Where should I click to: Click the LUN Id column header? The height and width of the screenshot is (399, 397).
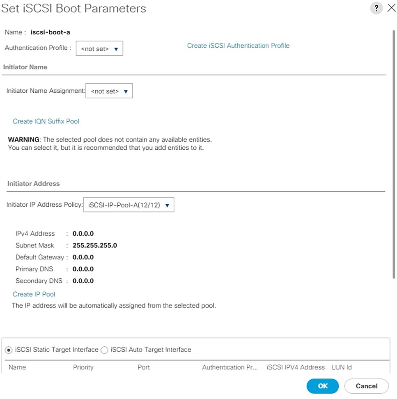coord(342,367)
